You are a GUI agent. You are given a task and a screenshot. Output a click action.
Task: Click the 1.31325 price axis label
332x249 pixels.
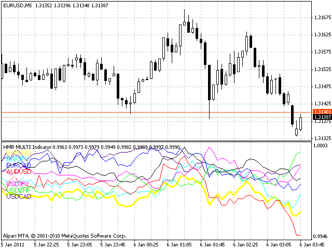tap(323, 138)
